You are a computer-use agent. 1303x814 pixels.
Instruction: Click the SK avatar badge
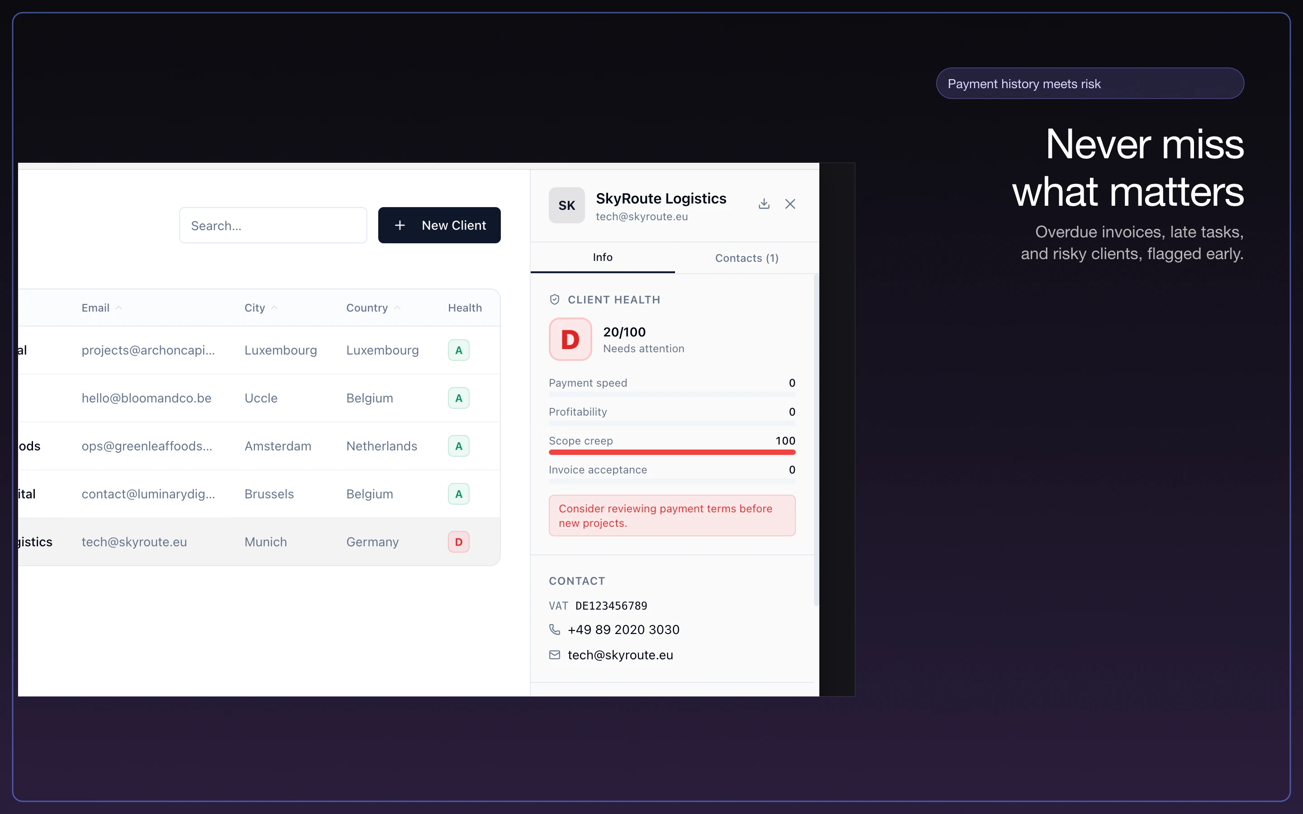[x=566, y=205]
